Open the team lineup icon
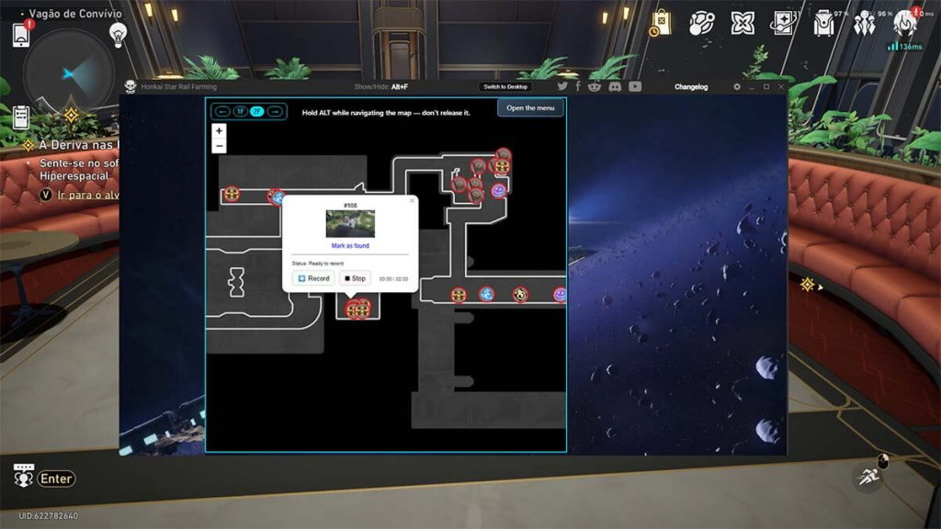 click(864, 24)
